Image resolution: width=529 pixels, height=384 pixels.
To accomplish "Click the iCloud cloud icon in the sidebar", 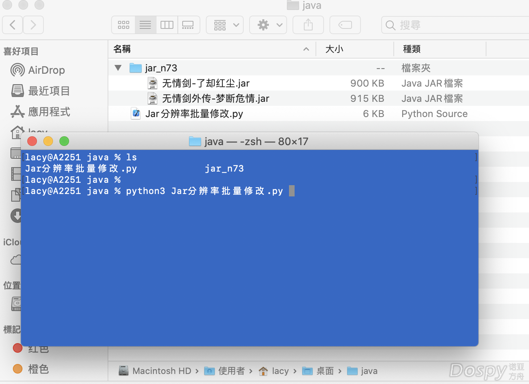I will [16, 260].
